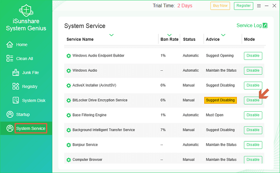Click gear icon for BitLocker Drive Encryption

pos(68,101)
